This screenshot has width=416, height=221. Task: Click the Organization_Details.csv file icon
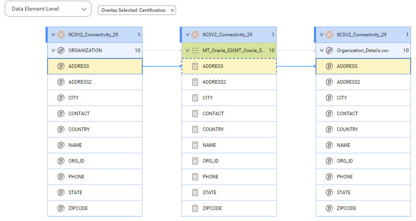(x=330, y=51)
